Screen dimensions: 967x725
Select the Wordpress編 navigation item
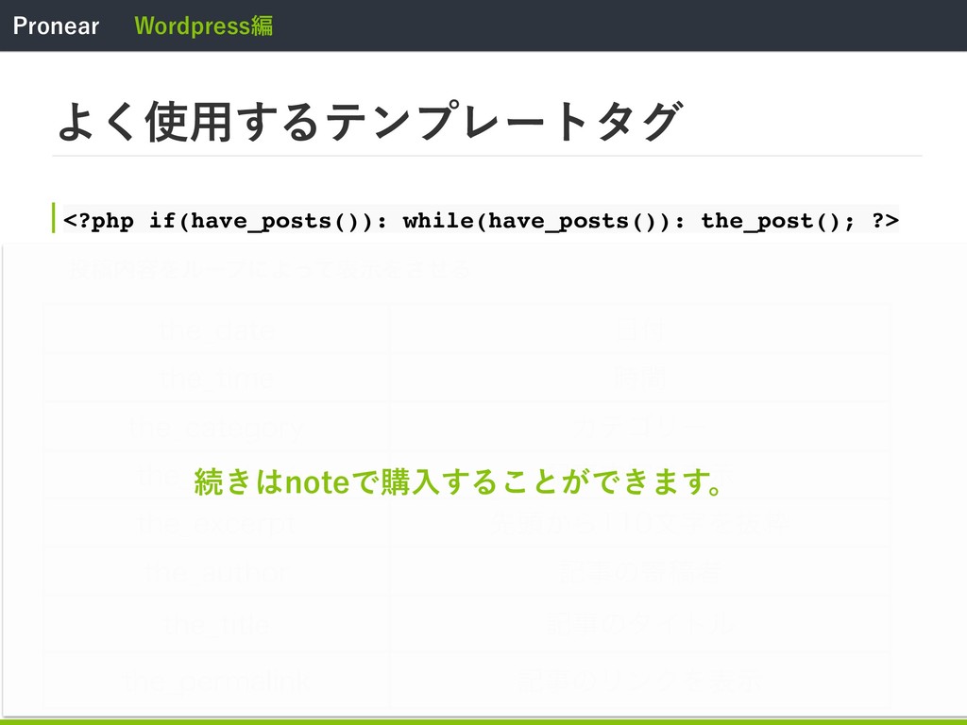(204, 25)
